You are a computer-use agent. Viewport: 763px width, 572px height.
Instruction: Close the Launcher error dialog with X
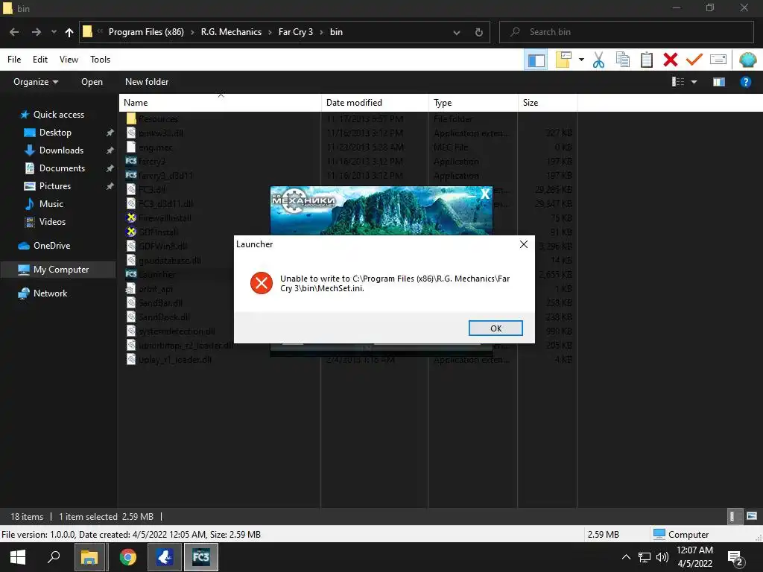point(524,244)
